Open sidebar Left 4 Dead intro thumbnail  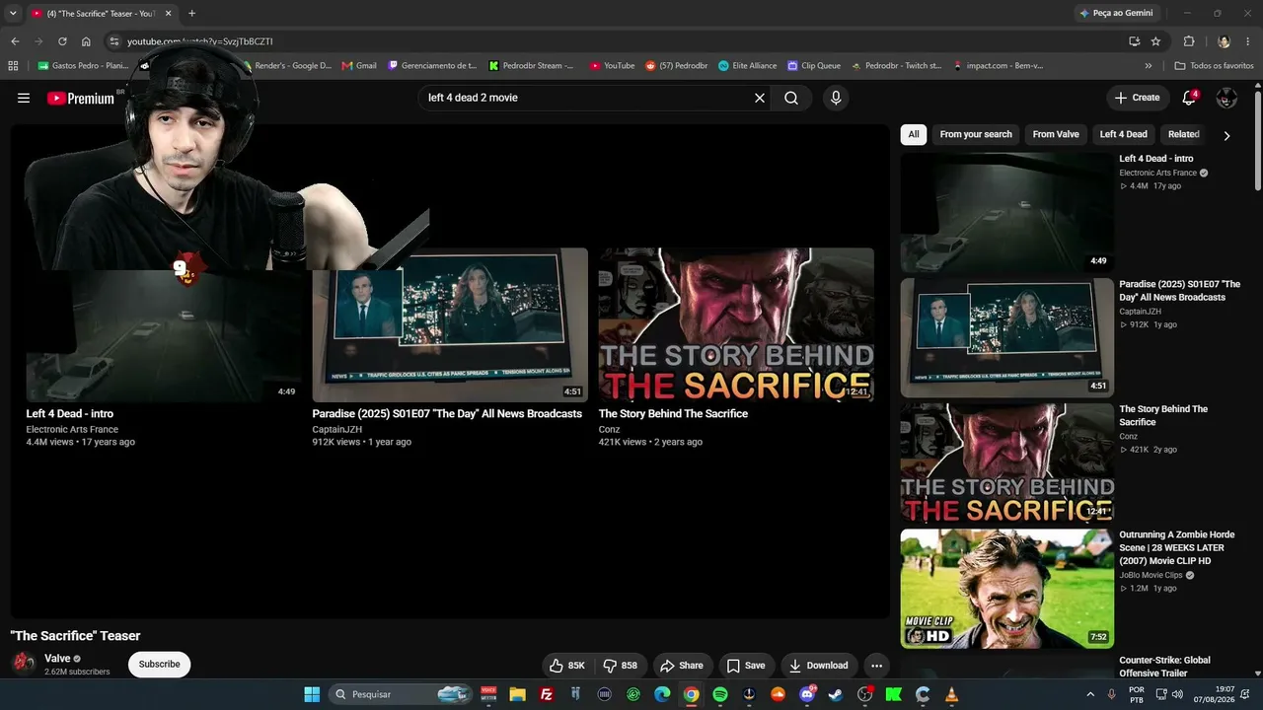1006,212
